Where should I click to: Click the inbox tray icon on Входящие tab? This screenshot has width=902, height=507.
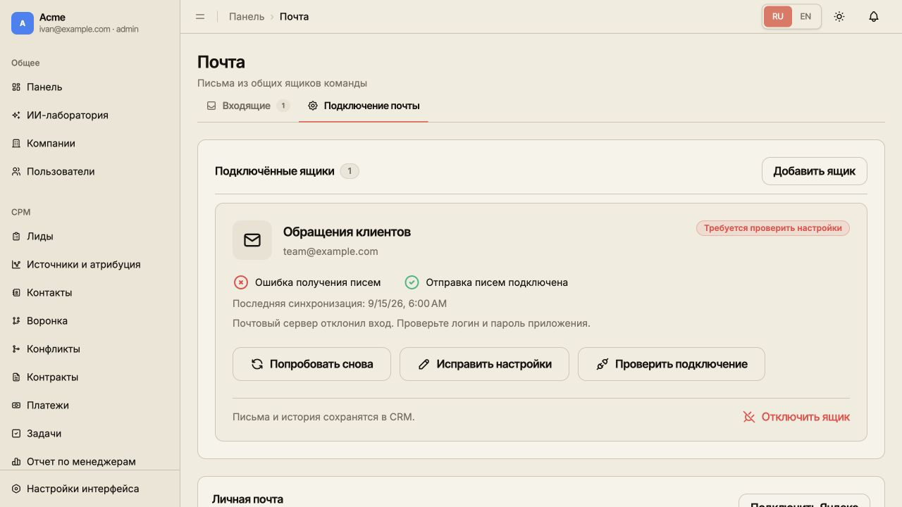click(211, 106)
